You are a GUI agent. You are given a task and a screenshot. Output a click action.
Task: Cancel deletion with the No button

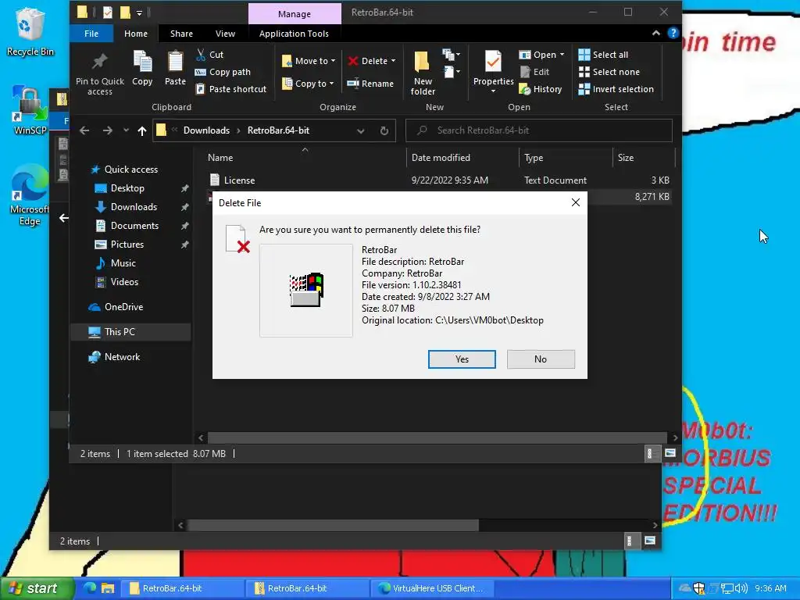pos(541,359)
